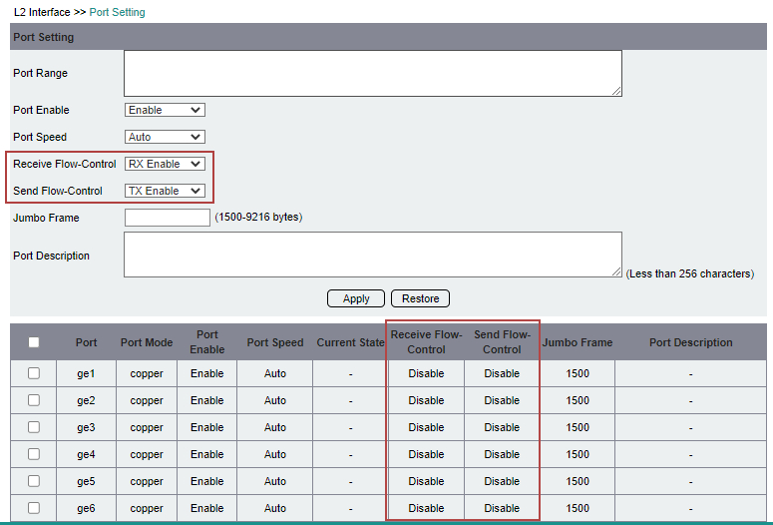Check the ge1 port row checkbox

coord(34,373)
